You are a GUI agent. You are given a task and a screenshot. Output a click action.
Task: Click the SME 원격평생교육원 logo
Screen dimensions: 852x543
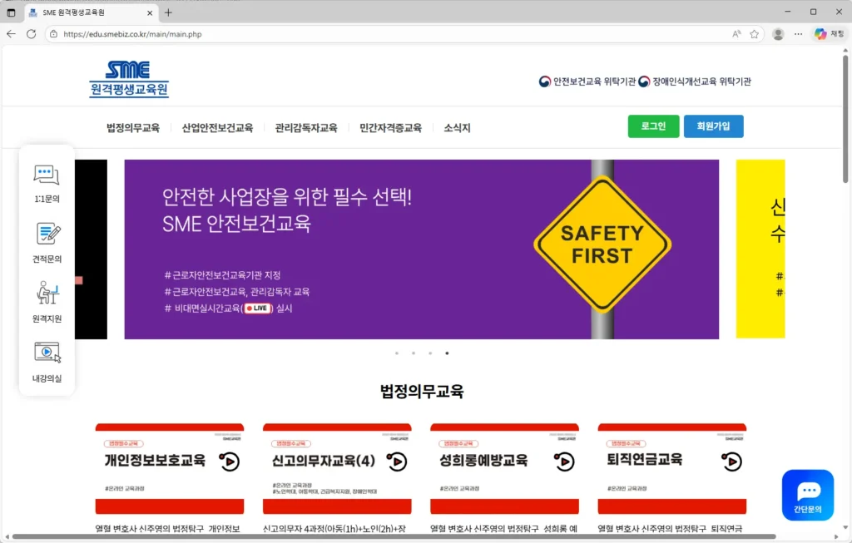[128, 79]
